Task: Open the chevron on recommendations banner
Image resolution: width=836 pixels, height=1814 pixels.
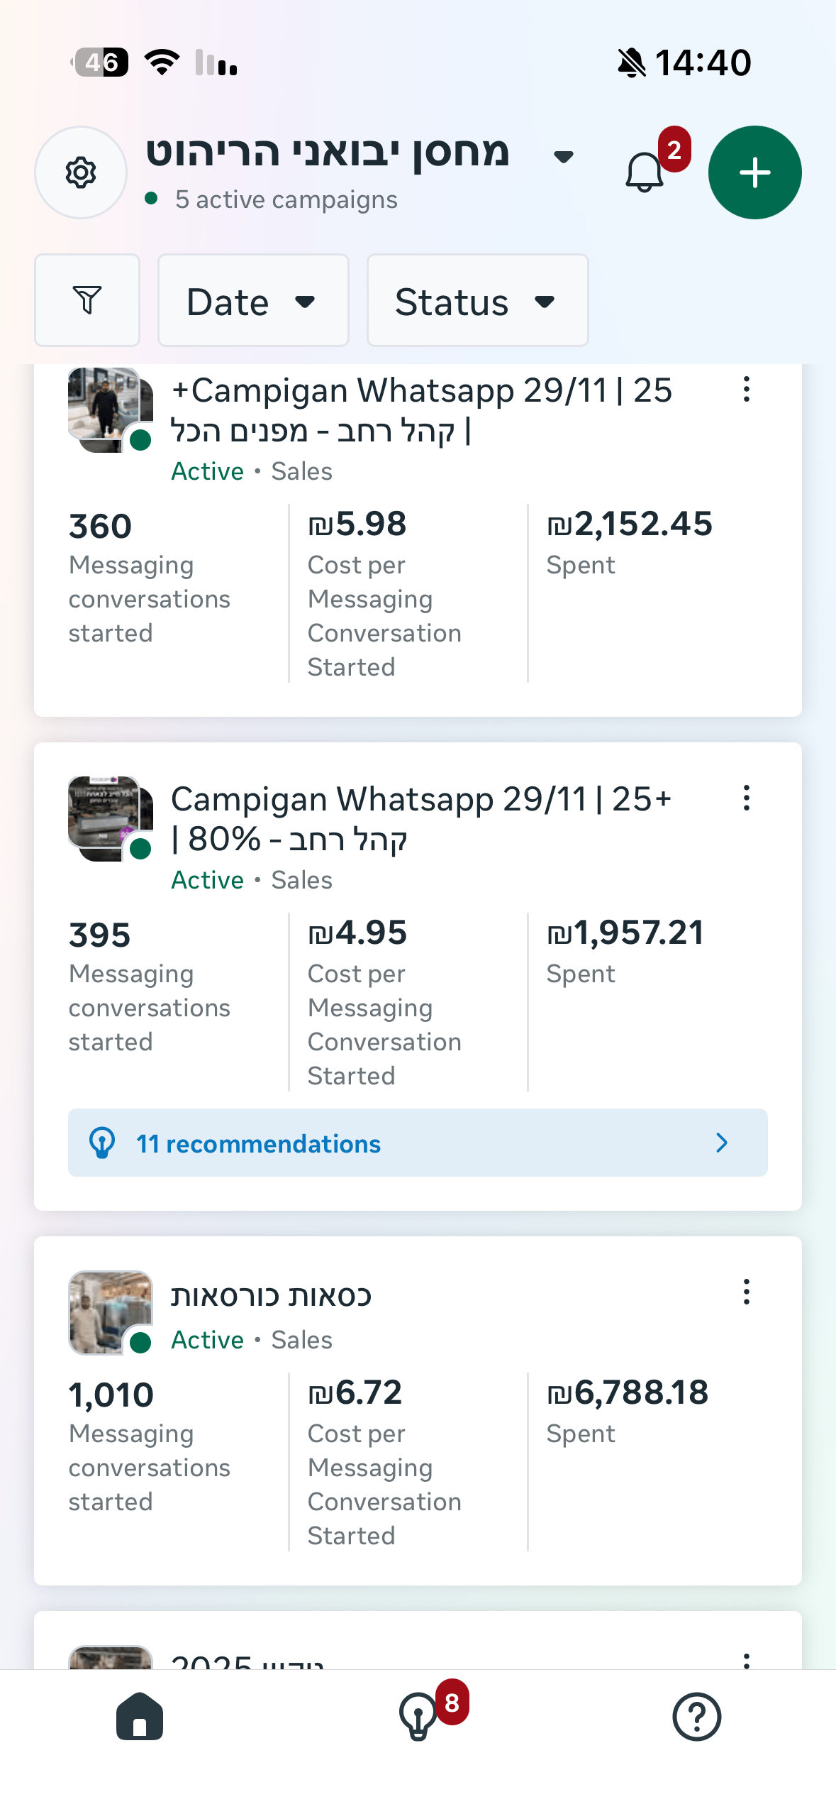Action: [x=722, y=1143]
